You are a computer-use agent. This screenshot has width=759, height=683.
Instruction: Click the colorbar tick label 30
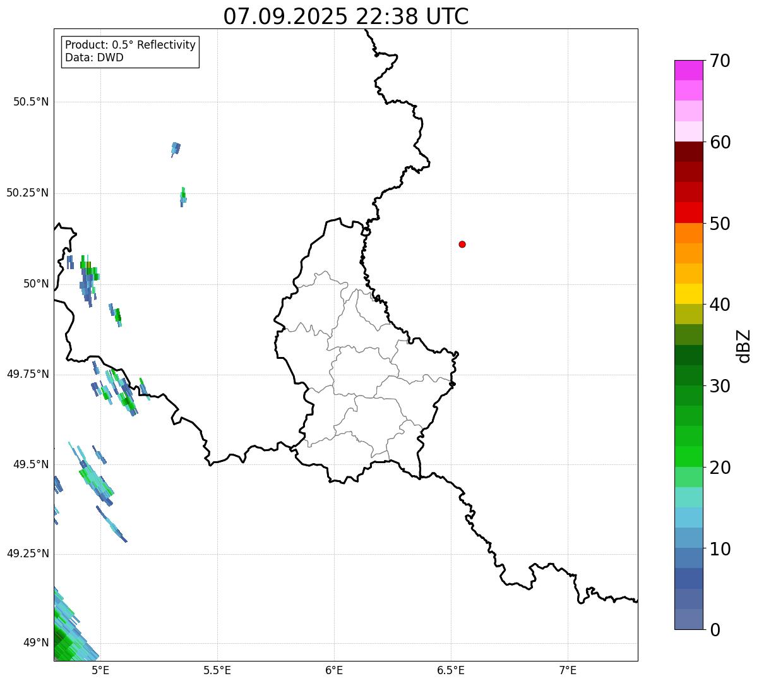pos(720,386)
